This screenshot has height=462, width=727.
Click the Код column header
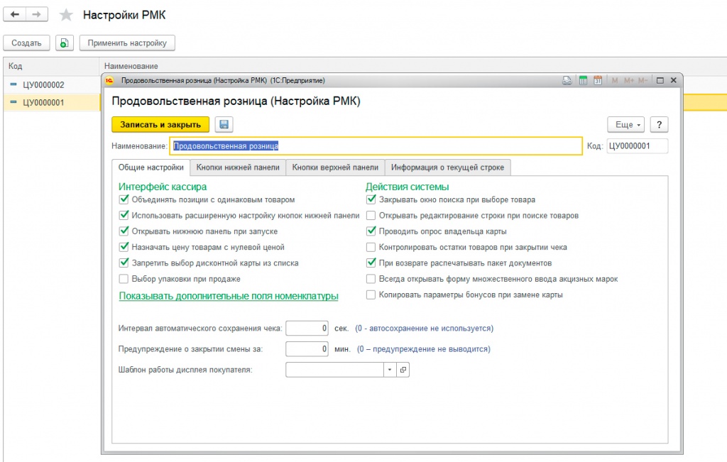[51, 66]
